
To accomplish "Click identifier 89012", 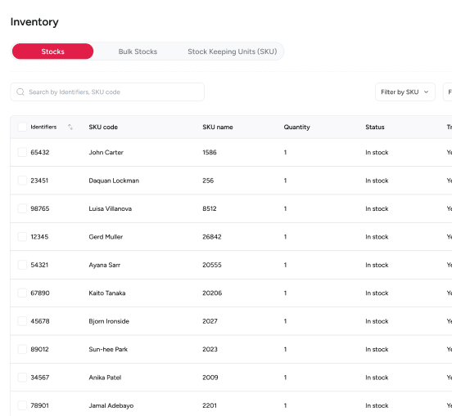I will 39,349.
